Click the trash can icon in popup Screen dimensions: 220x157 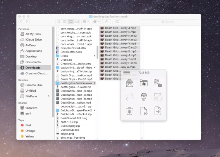(129, 111)
